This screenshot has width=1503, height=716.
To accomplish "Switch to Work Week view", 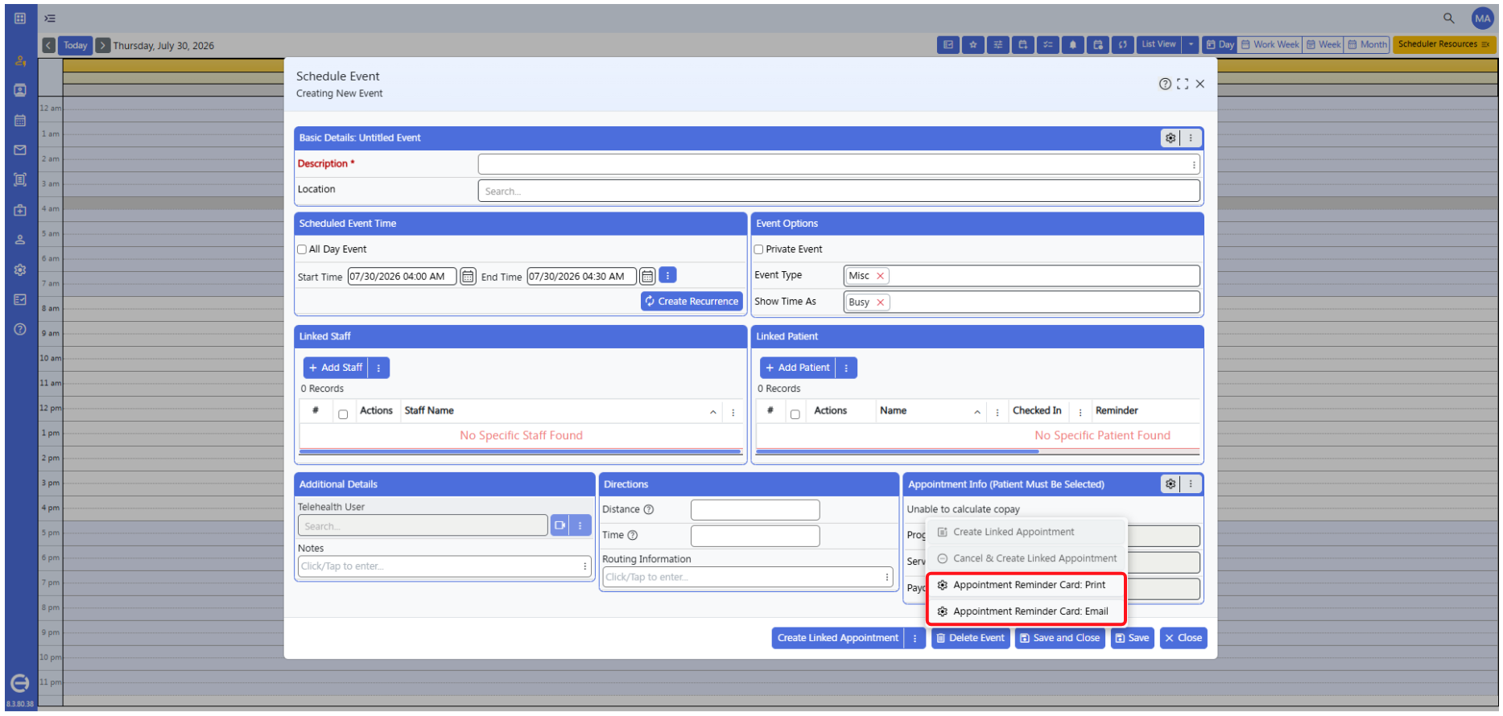I will (x=1270, y=45).
